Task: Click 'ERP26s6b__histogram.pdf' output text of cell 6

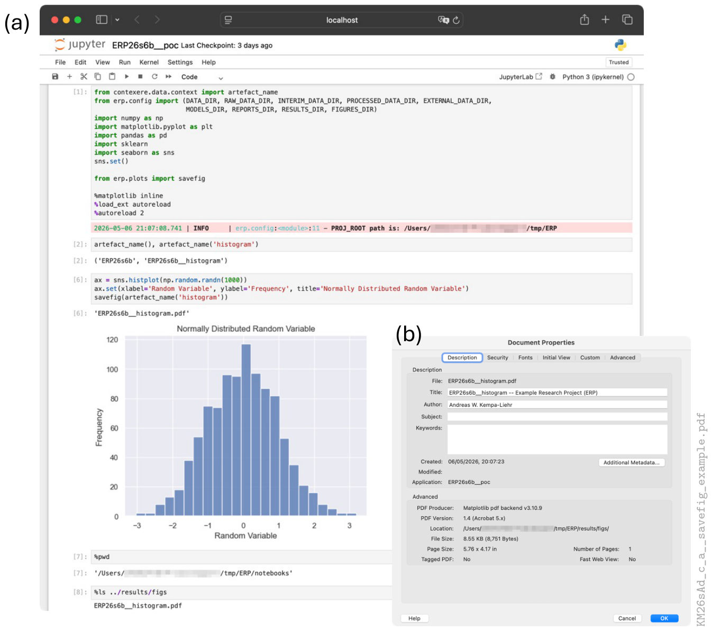Action: 142,314
